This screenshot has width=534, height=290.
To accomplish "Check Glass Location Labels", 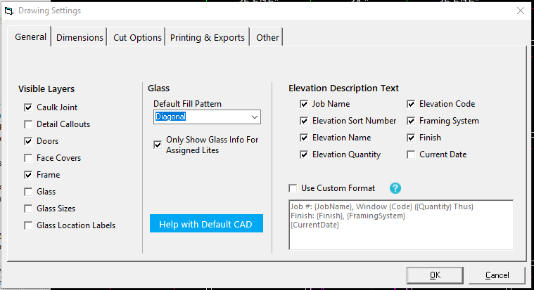I will coord(28,225).
